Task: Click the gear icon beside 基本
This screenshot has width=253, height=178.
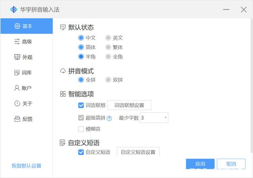Action: point(17,26)
